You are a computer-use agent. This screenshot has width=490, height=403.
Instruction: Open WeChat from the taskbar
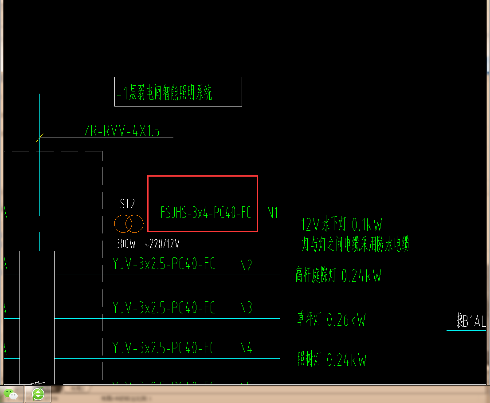pos(10,394)
